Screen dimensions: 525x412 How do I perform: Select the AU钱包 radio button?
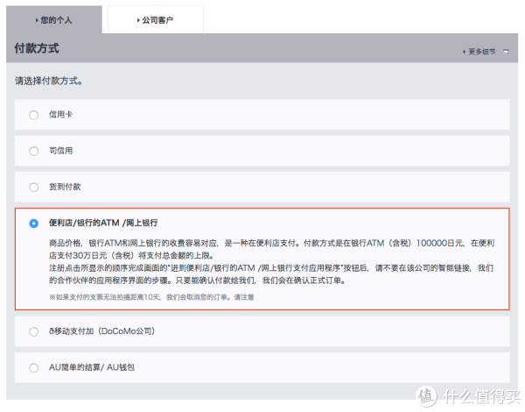coord(33,367)
